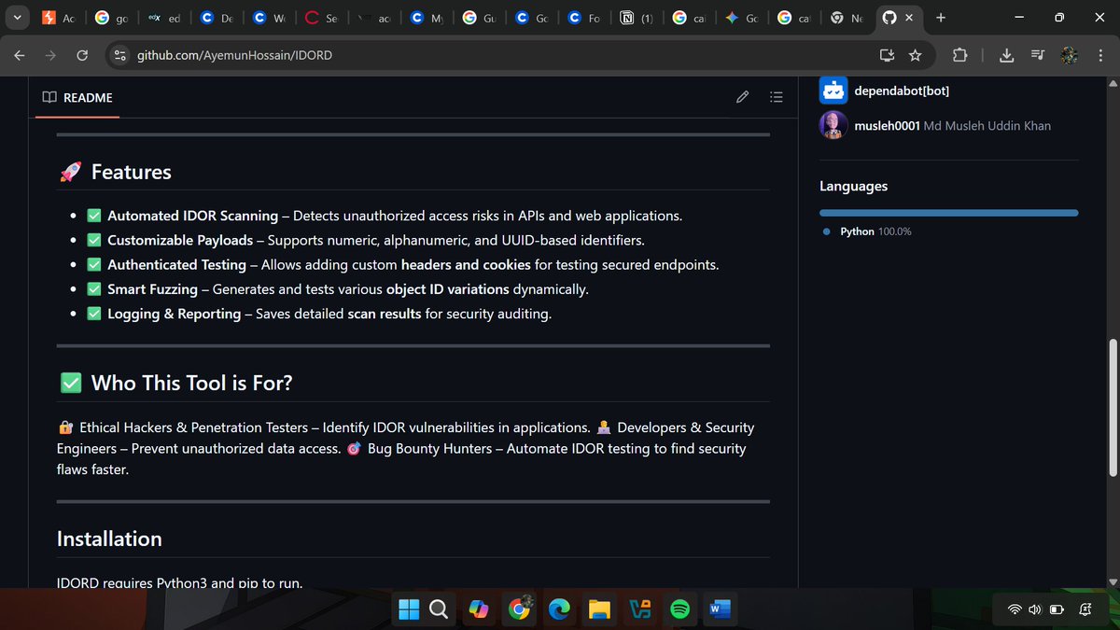The height and width of the screenshot is (630, 1120).
Task: Click the install page icon in address bar
Action: (x=886, y=55)
